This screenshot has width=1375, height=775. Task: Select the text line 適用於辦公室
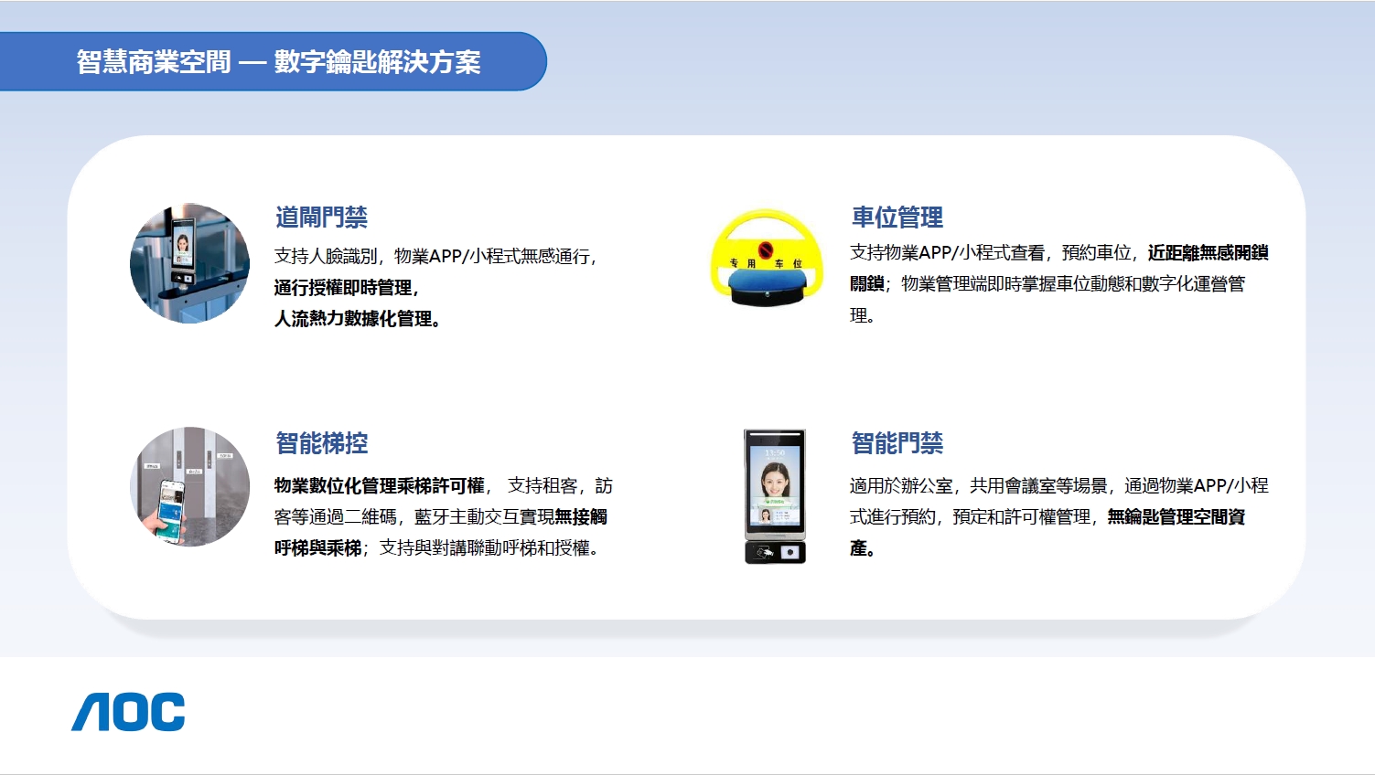pos(1058,486)
